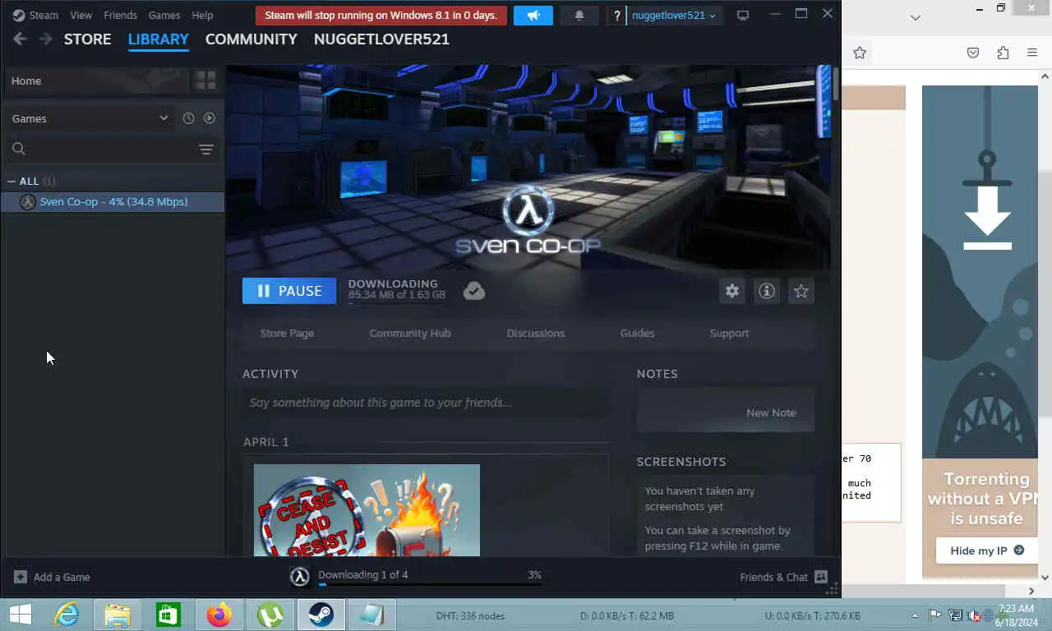
Task: Open NUGGETLOVER521 profile tab
Action: (381, 39)
